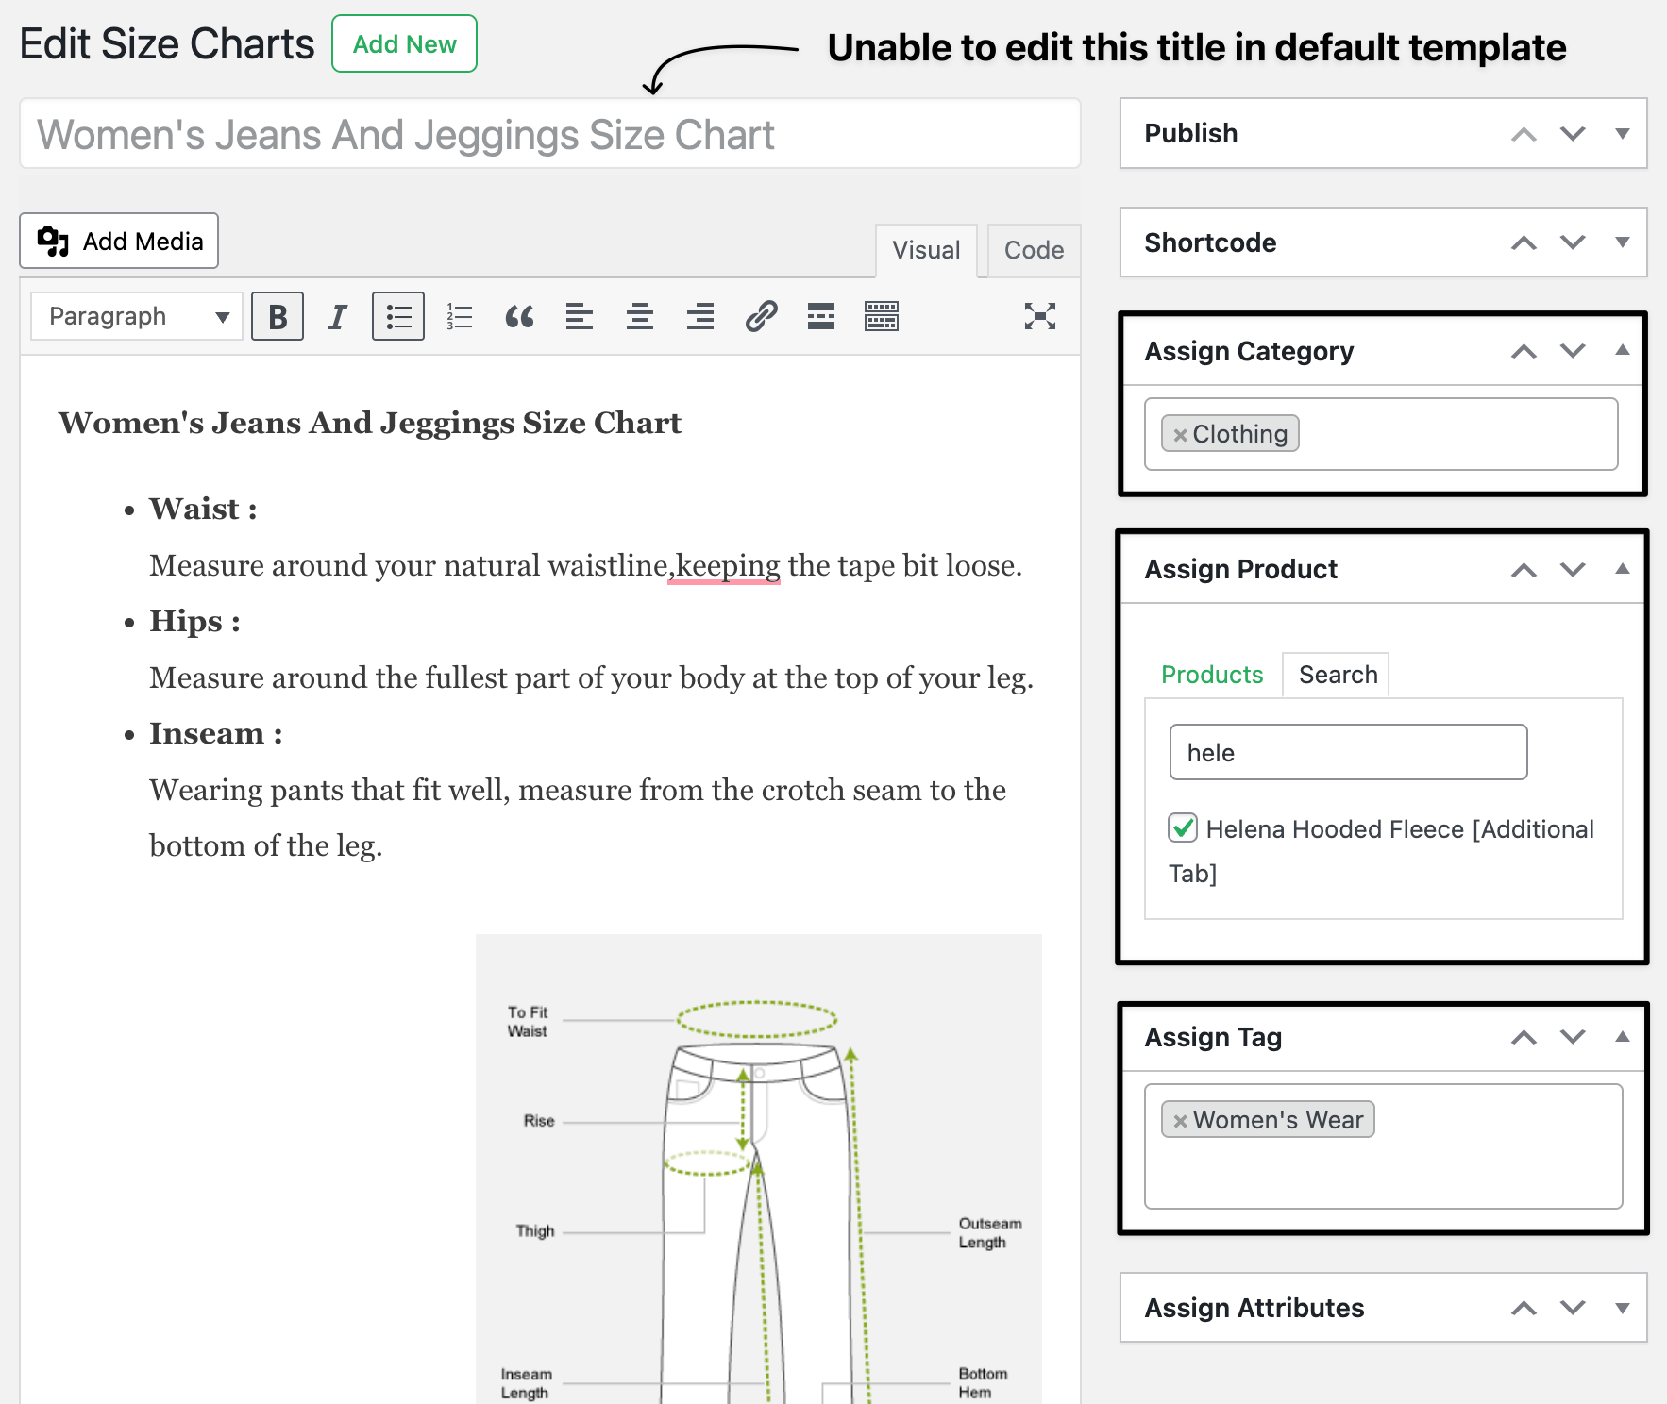Enter distraction-free fullscreen writing mode
This screenshot has height=1404, width=1667.
click(x=1039, y=316)
